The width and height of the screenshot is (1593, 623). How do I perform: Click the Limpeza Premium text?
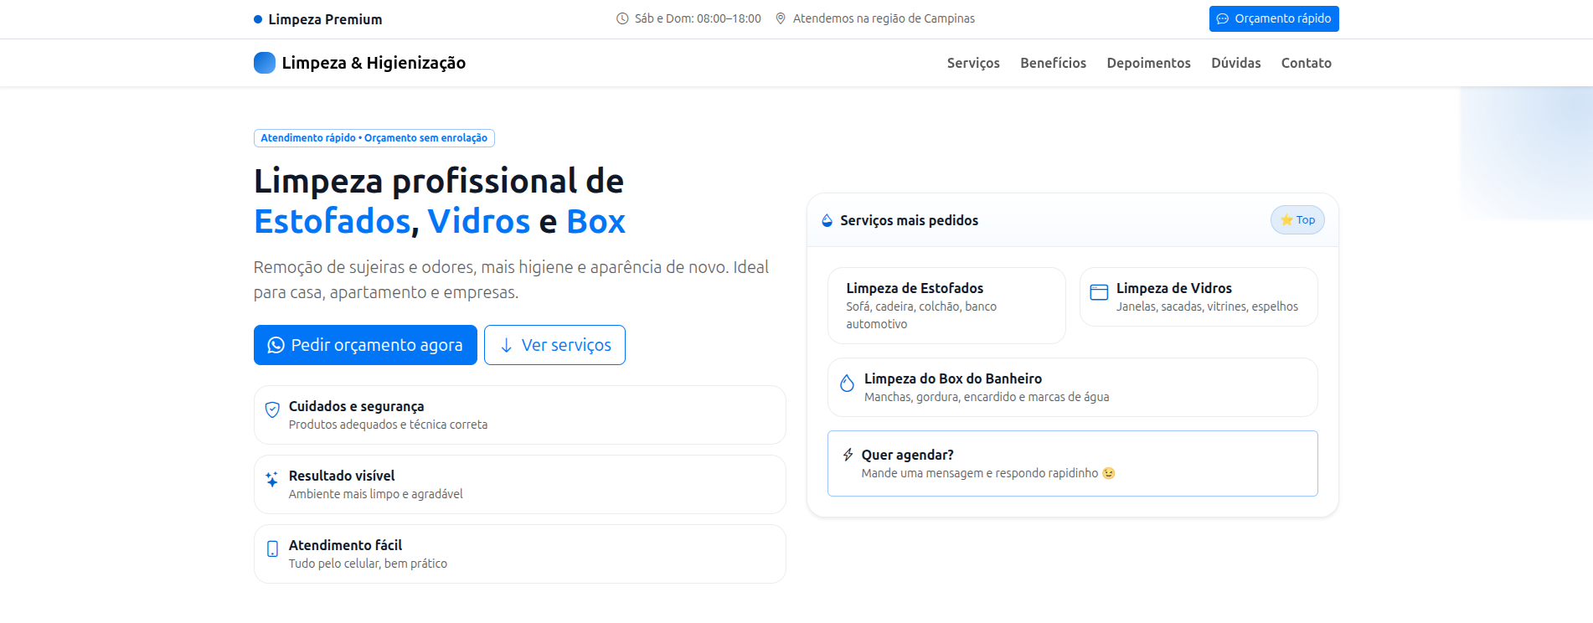(x=325, y=19)
